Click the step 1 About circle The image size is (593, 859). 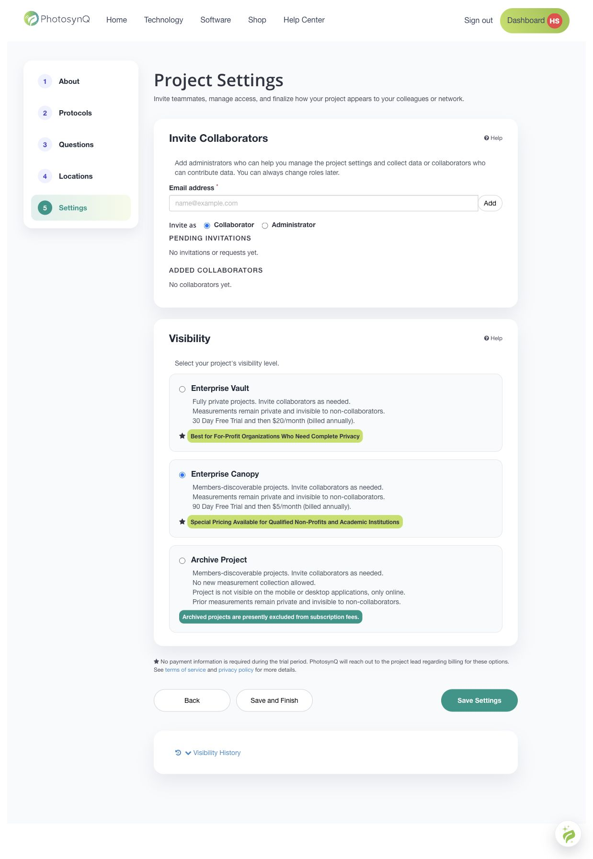(45, 81)
